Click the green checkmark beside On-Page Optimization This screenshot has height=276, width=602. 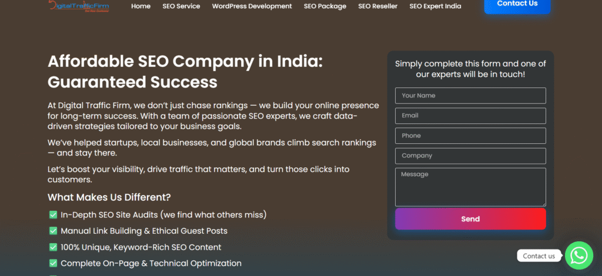point(53,264)
